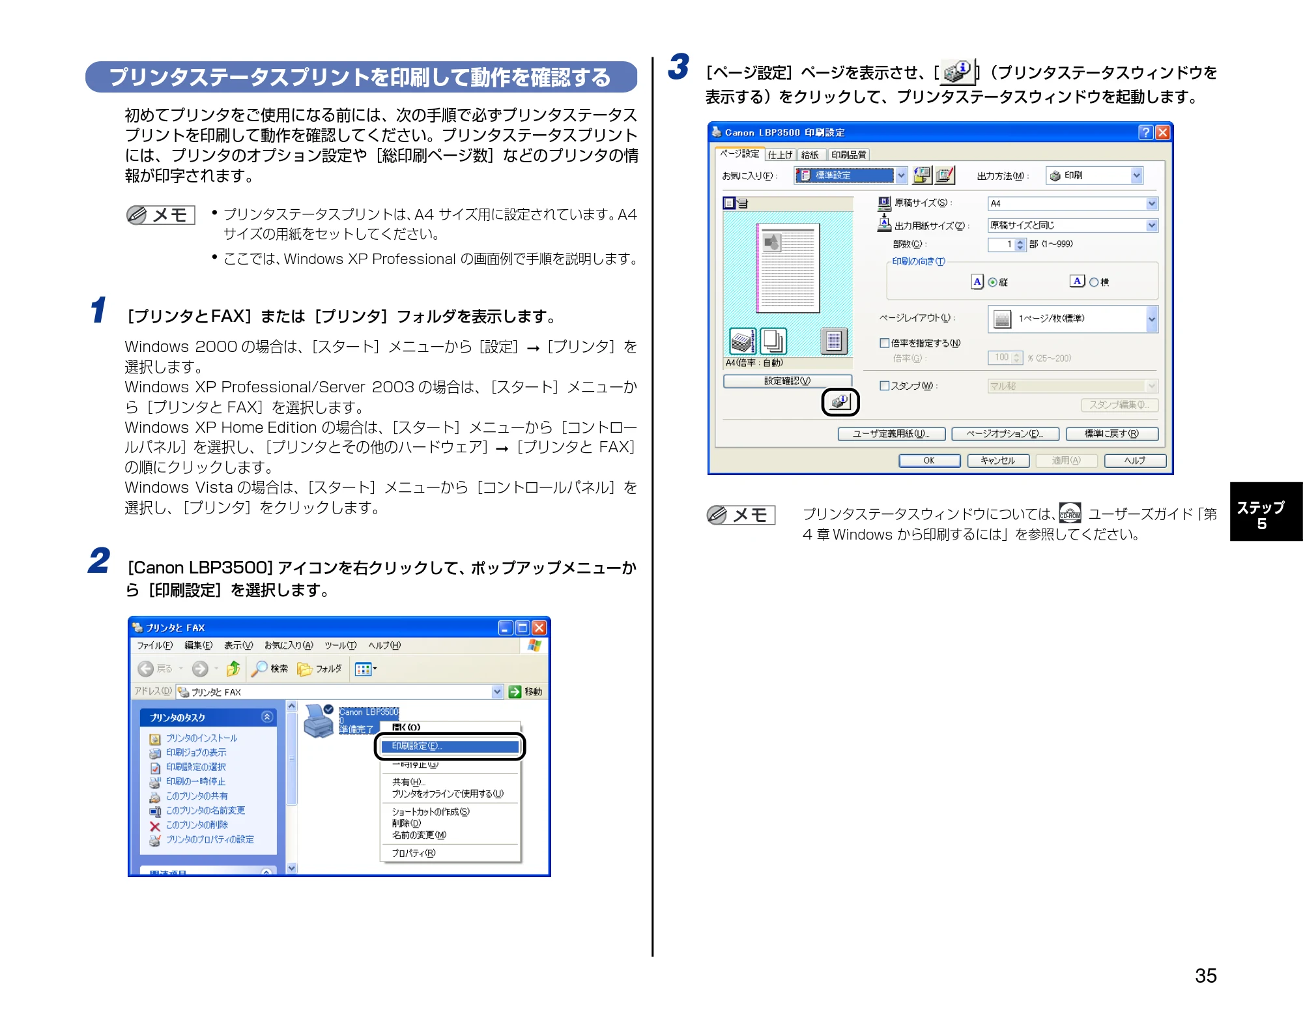Screen dimensions: 1303x1014
Task: Enable the 倍率を指定する checkbox
Action: coord(884,343)
